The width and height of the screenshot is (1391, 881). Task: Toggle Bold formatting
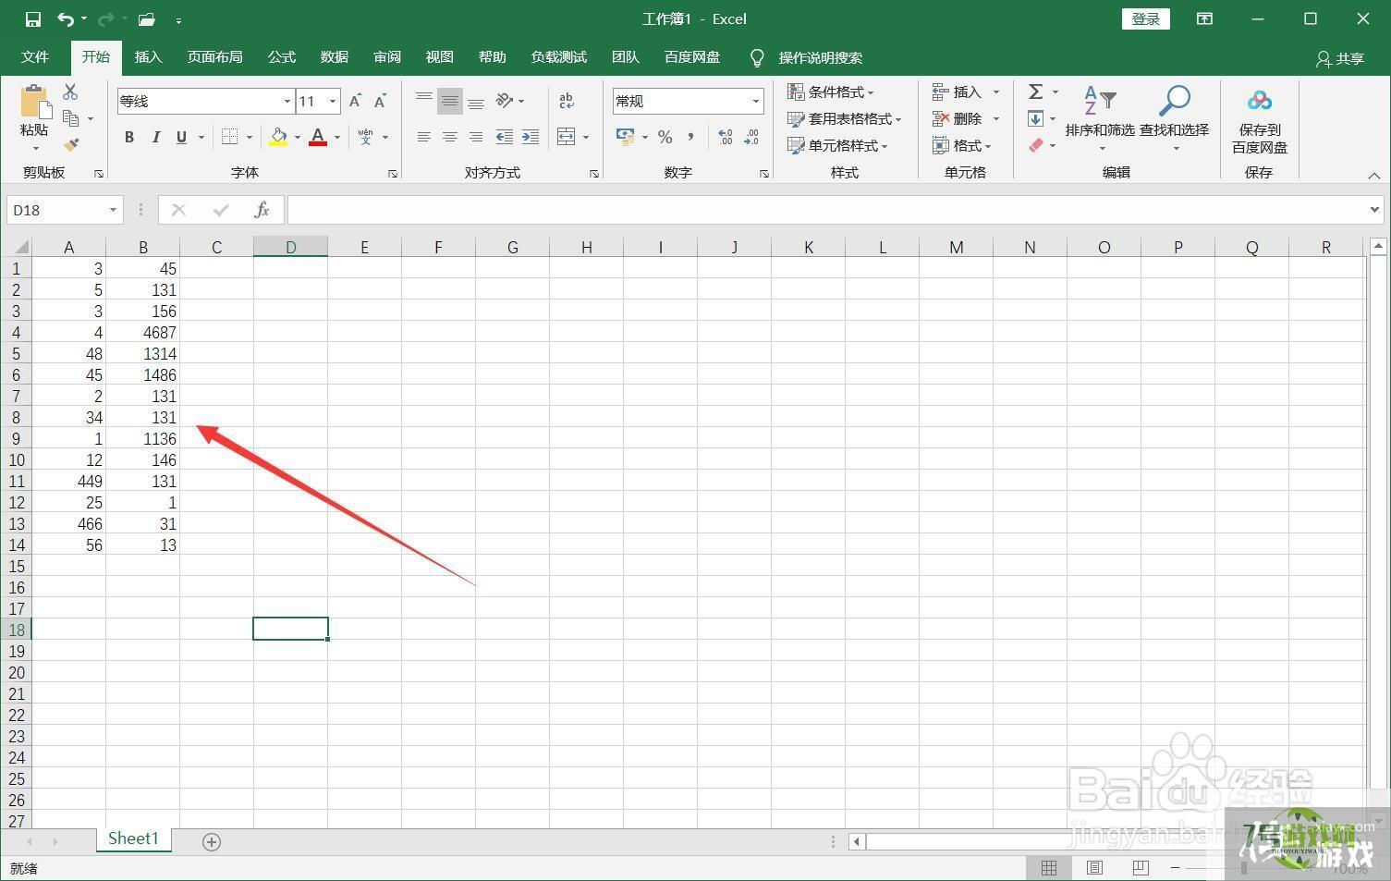coord(129,137)
